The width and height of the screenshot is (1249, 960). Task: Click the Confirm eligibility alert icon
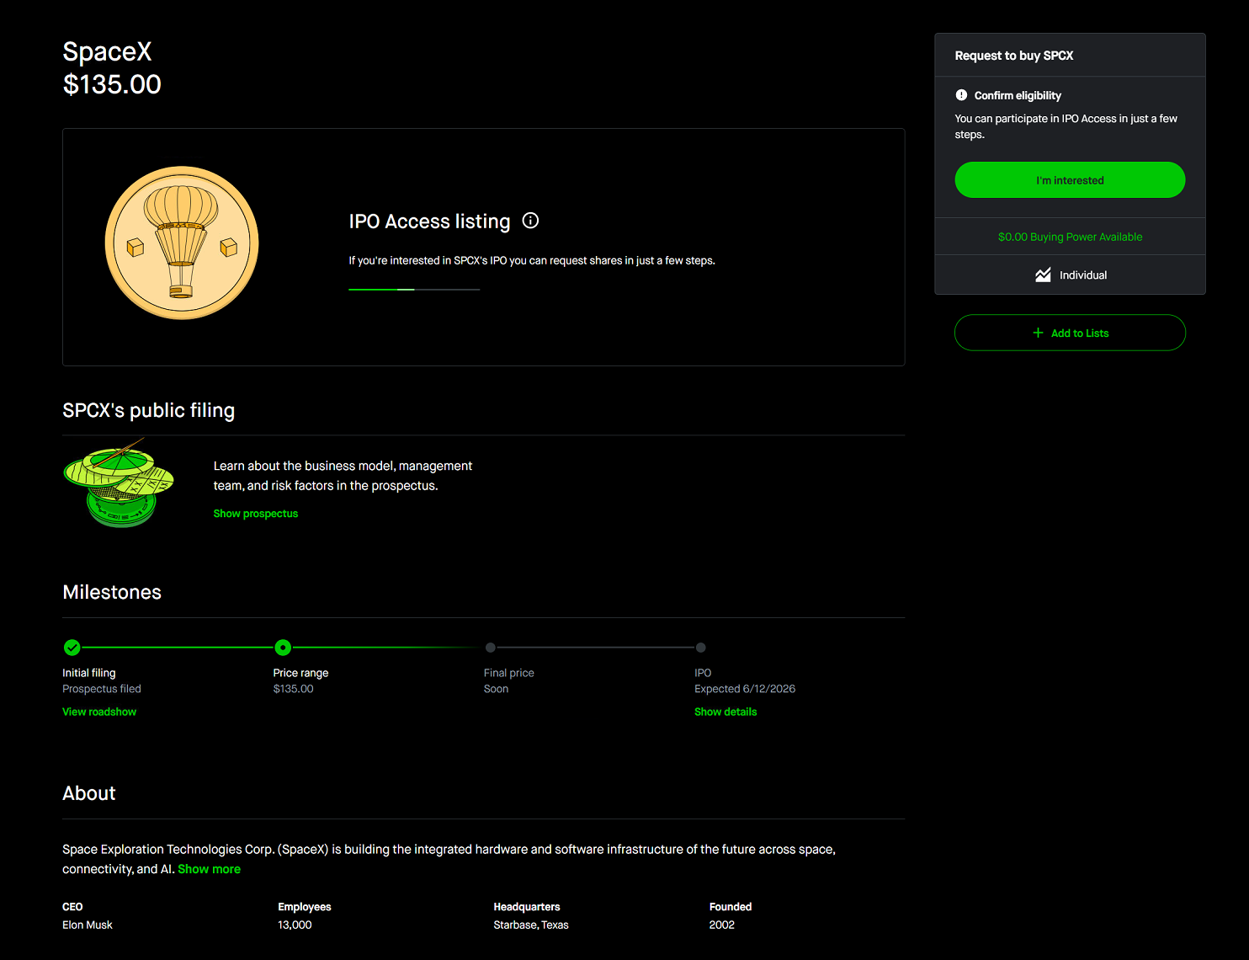pos(961,95)
